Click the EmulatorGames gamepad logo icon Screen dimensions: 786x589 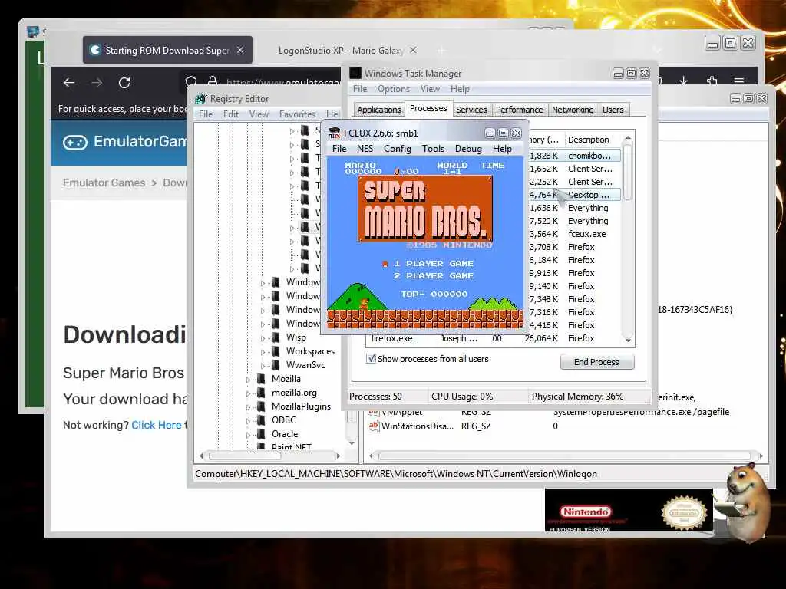[75, 142]
